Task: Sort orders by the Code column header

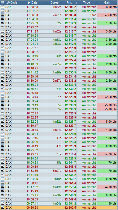Action: click(x=13, y=2)
